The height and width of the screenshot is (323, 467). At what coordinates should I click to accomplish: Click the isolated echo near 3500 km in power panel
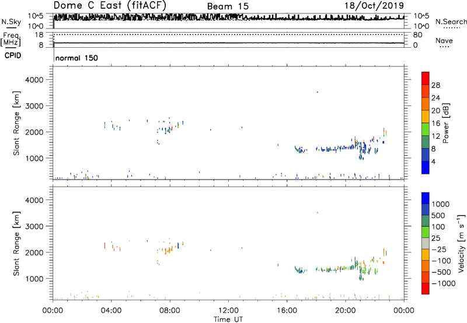(318, 92)
